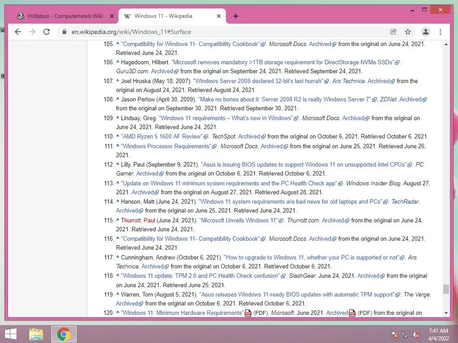Open the Chrome profile icon

(x=426, y=32)
